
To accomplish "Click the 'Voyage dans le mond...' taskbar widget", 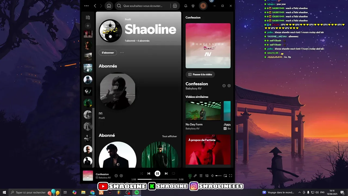I will (278, 192).
